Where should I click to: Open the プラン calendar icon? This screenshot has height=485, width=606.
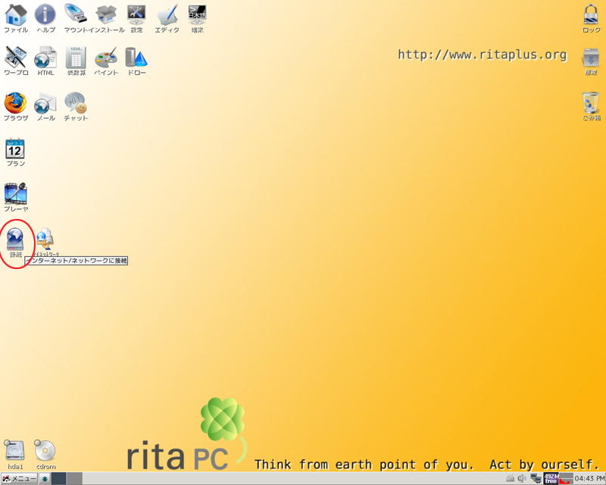[x=15, y=149]
